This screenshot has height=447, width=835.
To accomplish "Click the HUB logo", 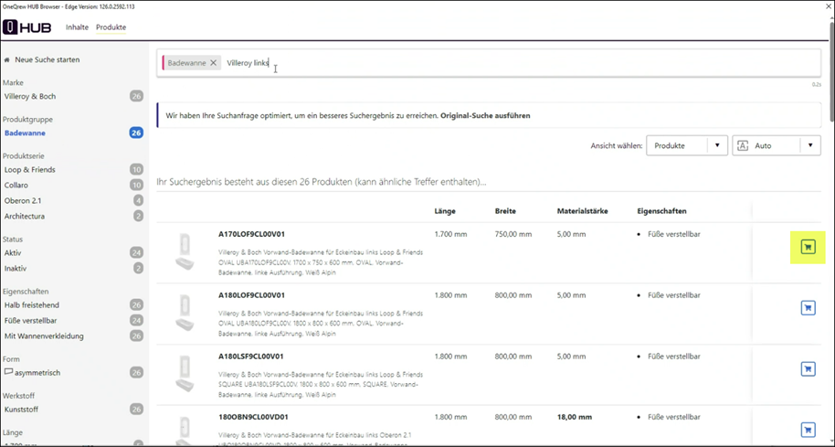I will (x=27, y=27).
